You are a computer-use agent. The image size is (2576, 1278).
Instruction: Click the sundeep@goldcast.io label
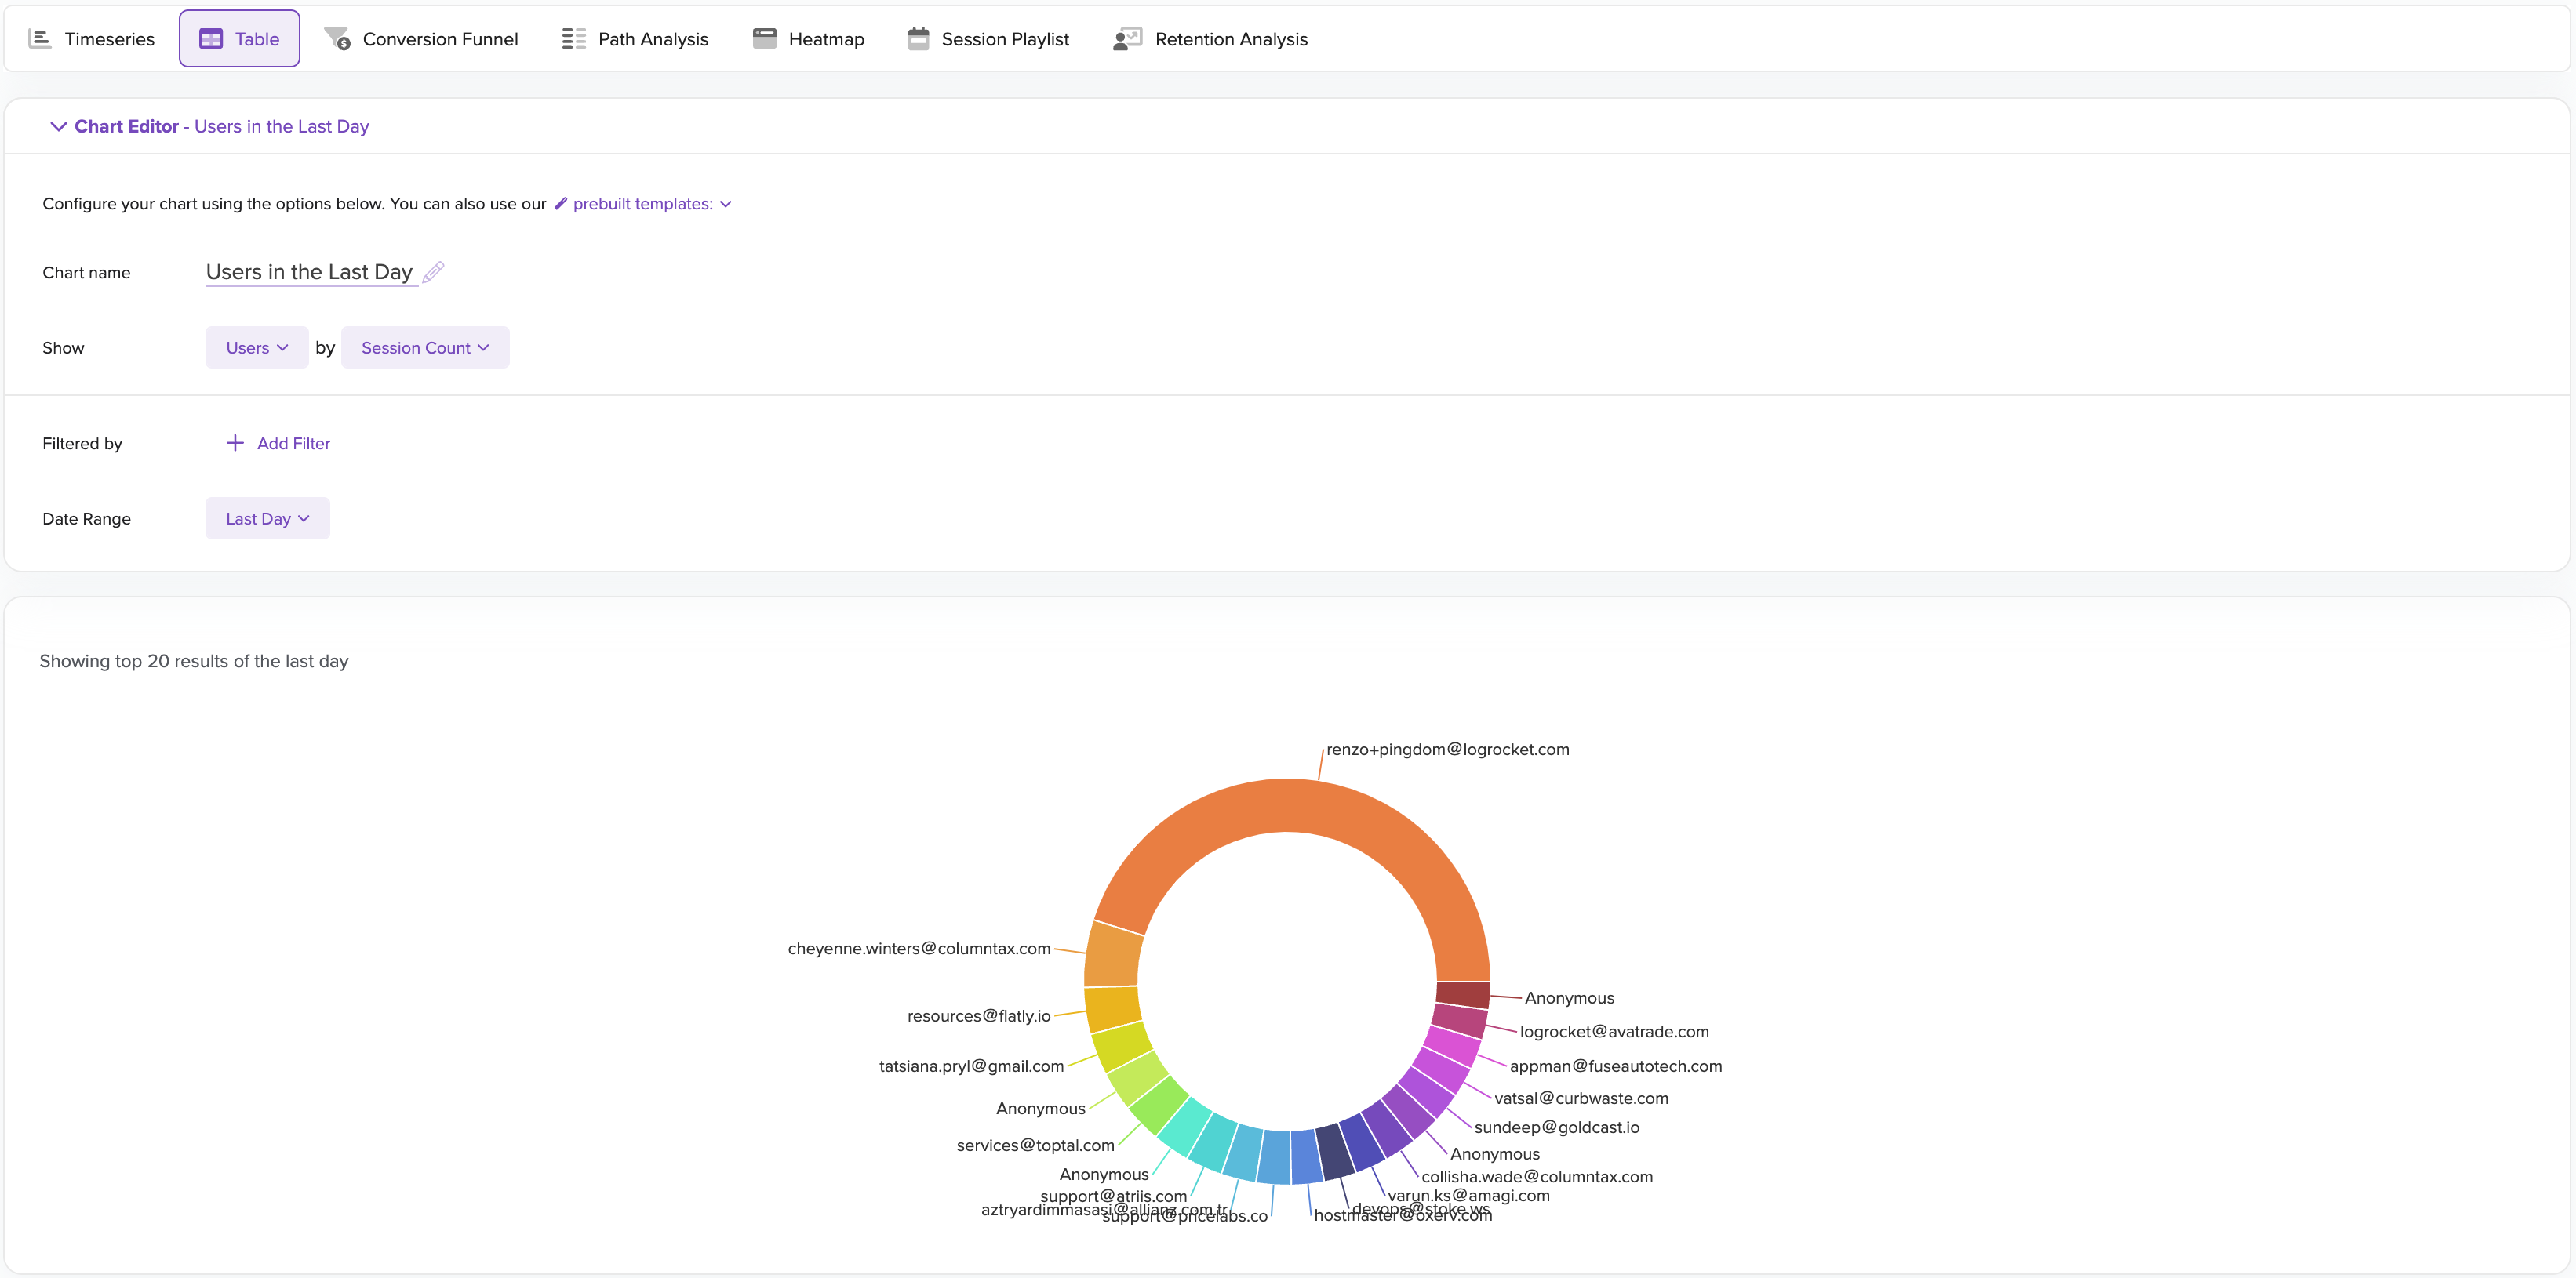tap(1556, 1127)
